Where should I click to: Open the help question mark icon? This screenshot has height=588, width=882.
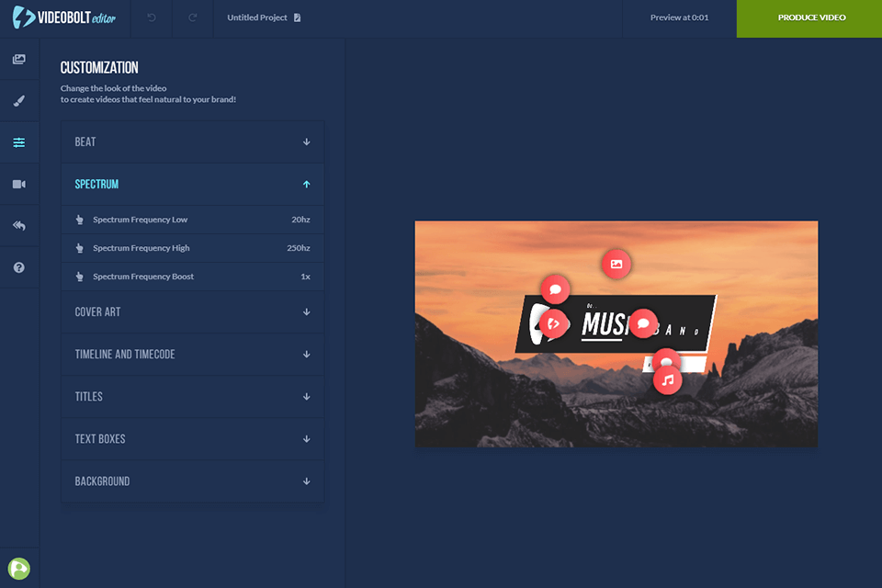tap(19, 267)
